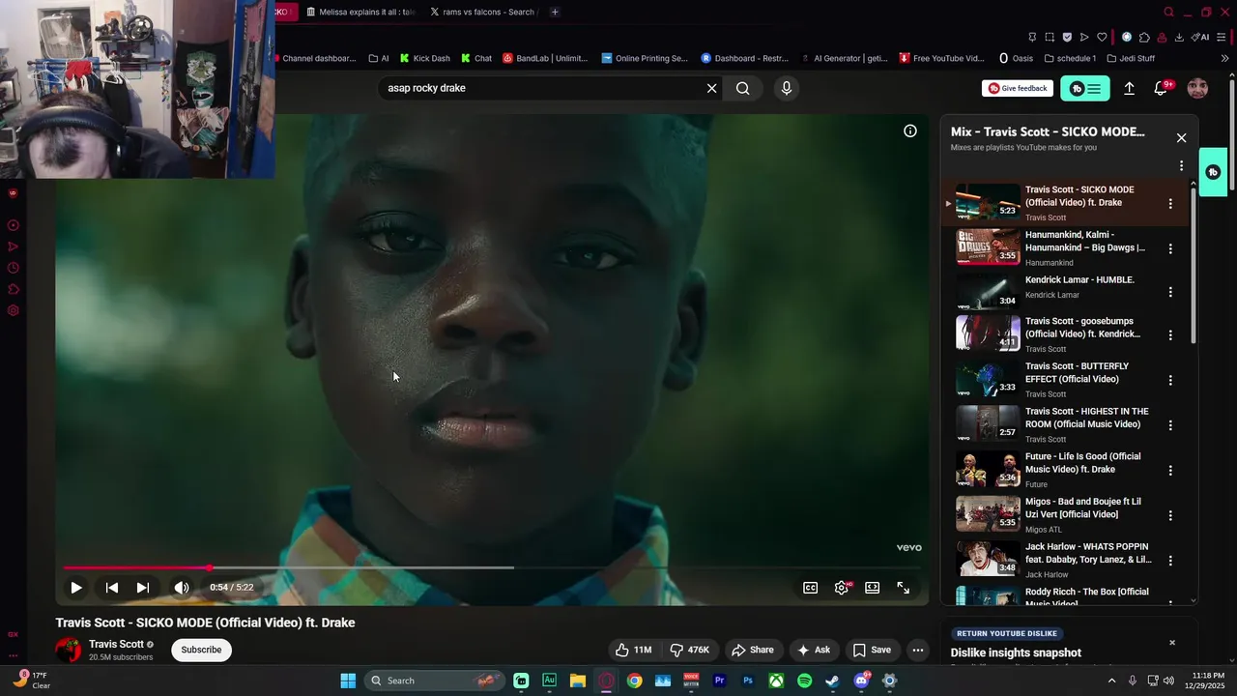Open Jedi Stuff bookmarks folder
The width and height of the screenshot is (1237, 696).
tap(1131, 58)
